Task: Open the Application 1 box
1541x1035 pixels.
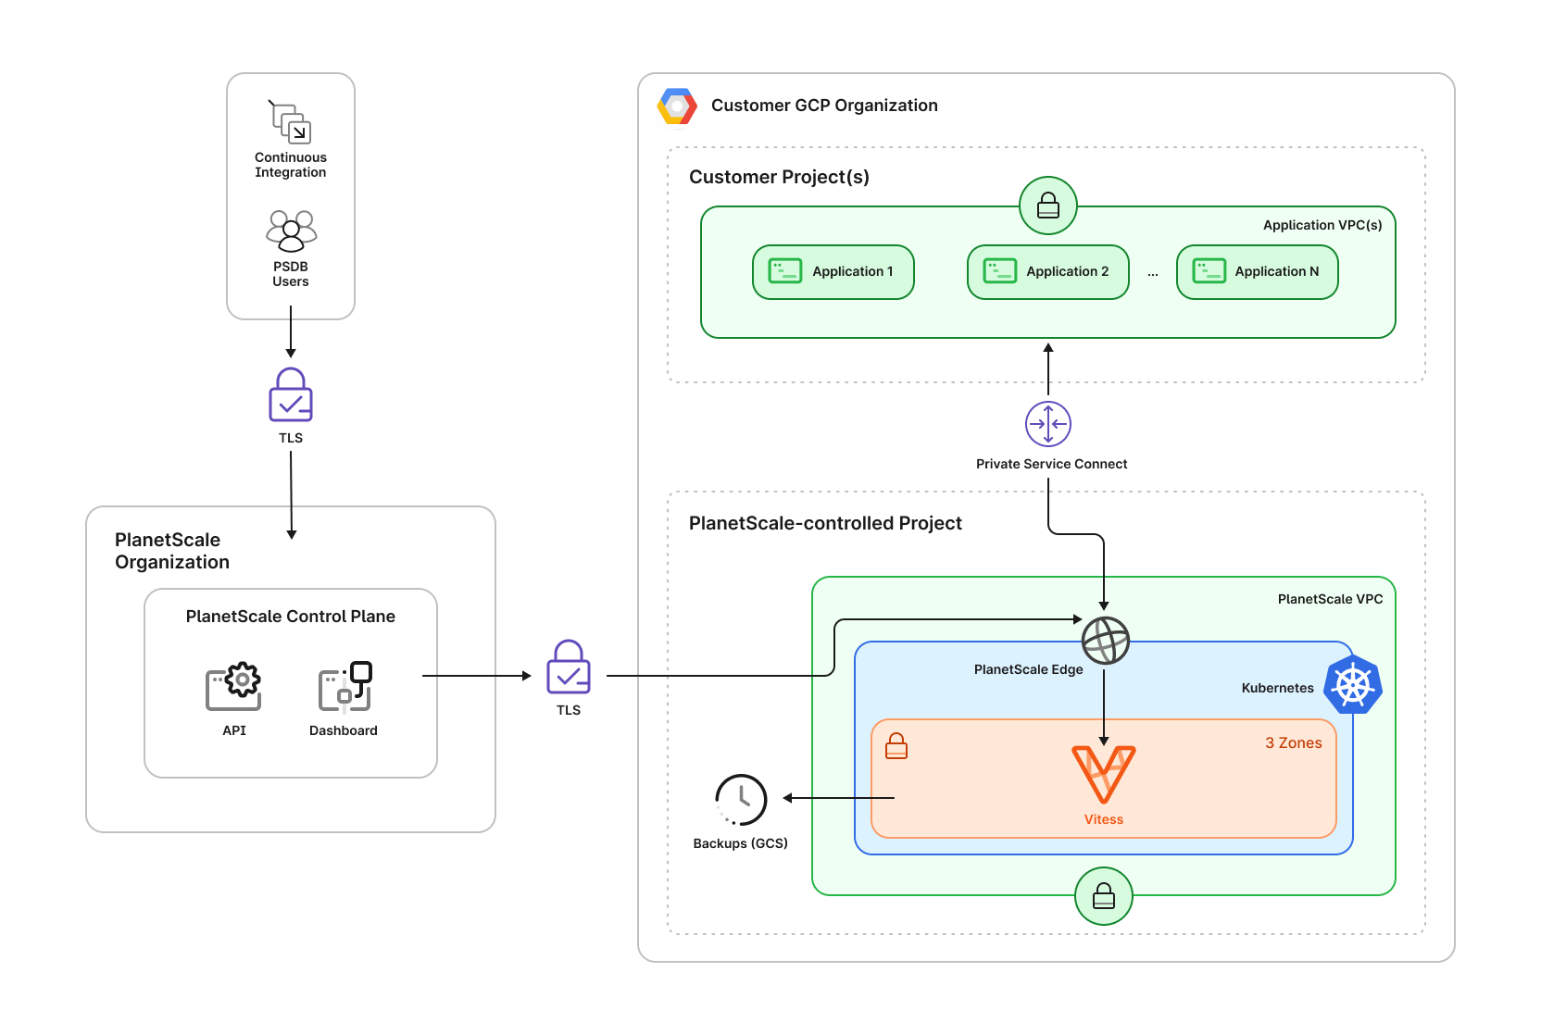Action: click(832, 271)
